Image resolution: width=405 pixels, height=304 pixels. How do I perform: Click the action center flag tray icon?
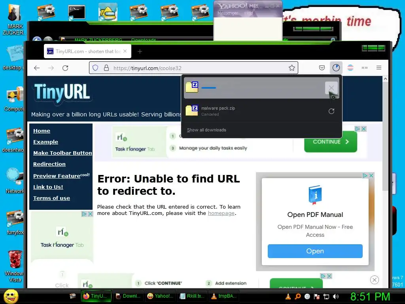(x=317, y=296)
